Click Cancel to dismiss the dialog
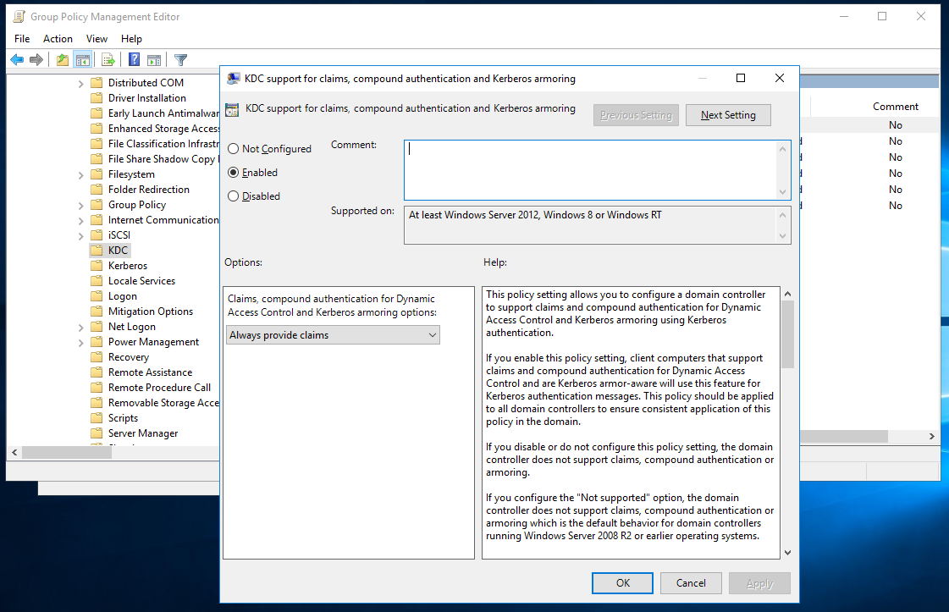 point(691,583)
